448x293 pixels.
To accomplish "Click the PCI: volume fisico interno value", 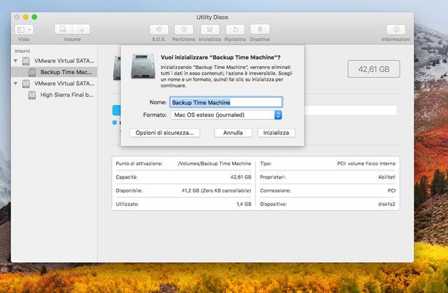I will [366, 164].
